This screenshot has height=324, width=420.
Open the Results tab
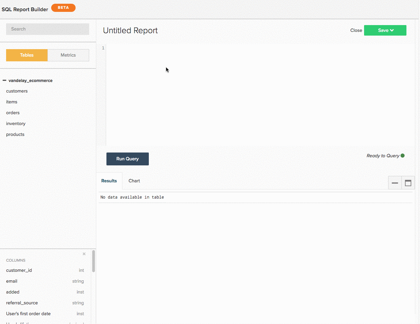[109, 181]
